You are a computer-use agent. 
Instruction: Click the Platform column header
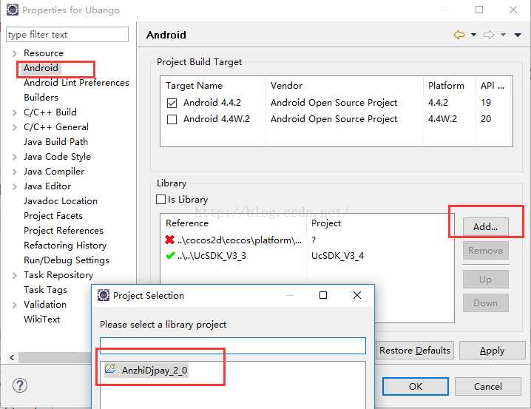[x=446, y=86]
